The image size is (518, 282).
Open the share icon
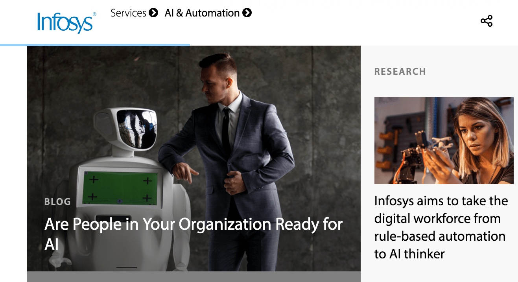[x=487, y=21]
